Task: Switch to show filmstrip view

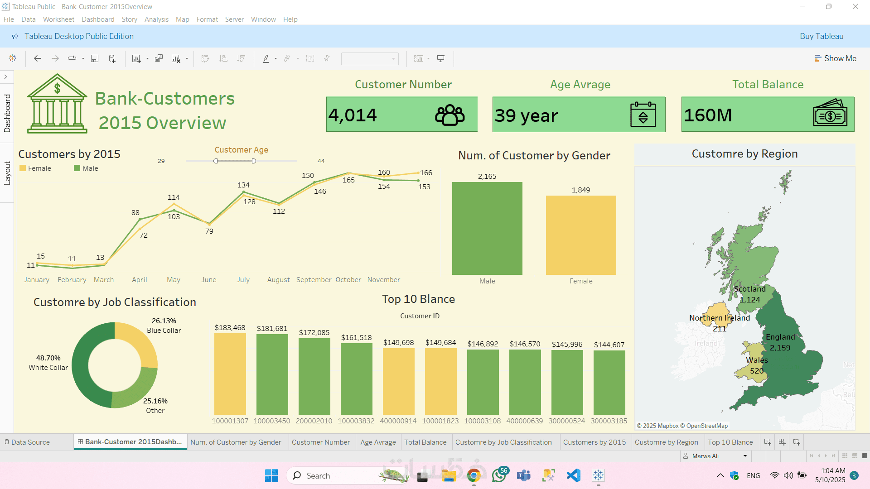Action: (855, 456)
